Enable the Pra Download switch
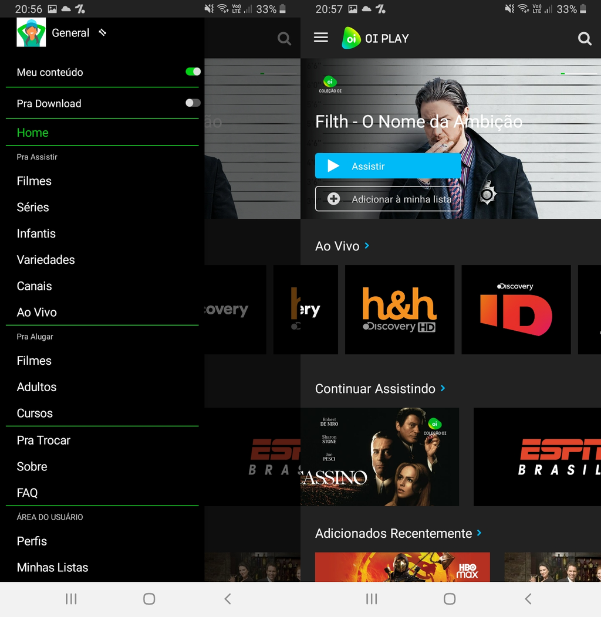601x617 pixels. pyautogui.click(x=193, y=103)
